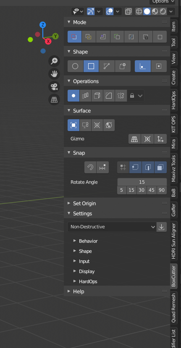Select Object surface alignment icon
Image resolution: width=181 pixels, height=348 pixels.
point(73,125)
